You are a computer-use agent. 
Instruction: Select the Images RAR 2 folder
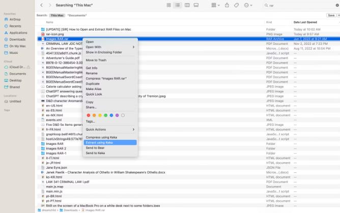tap(56, 148)
